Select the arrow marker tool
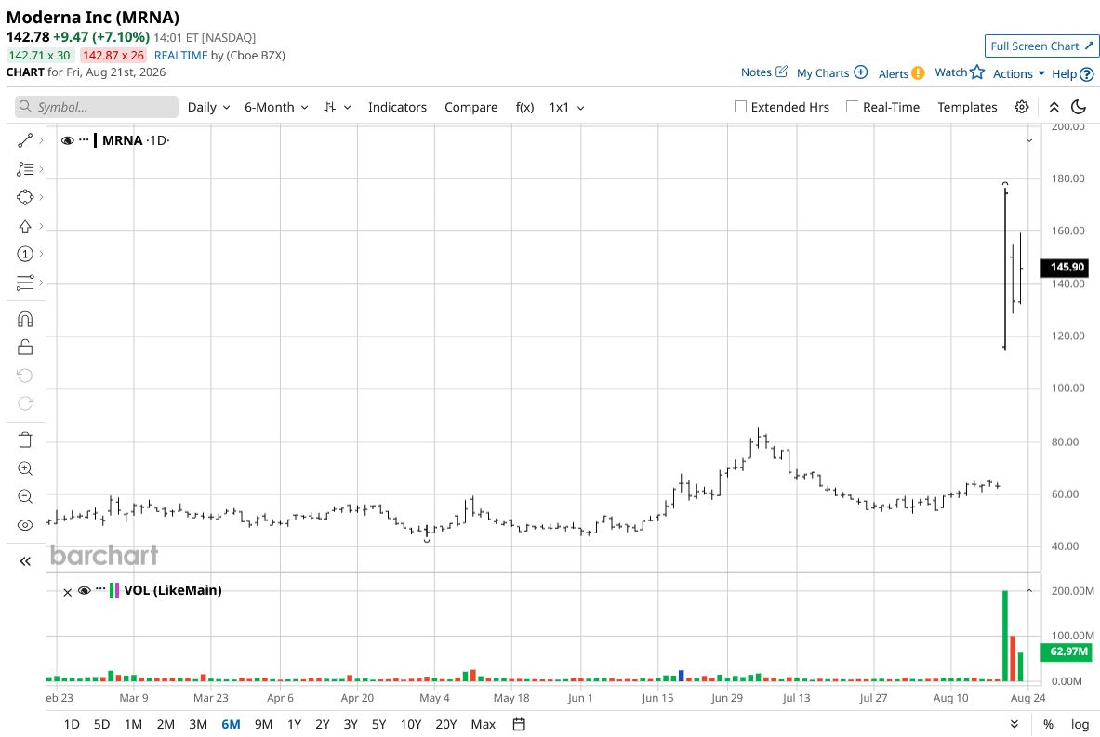Image resolution: width=1100 pixels, height=737 pixels. (24, 227)
